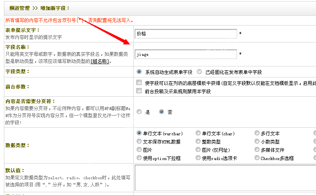Choose 是 for content pagination
The image size is (316, 195).
tap(139, 112)
